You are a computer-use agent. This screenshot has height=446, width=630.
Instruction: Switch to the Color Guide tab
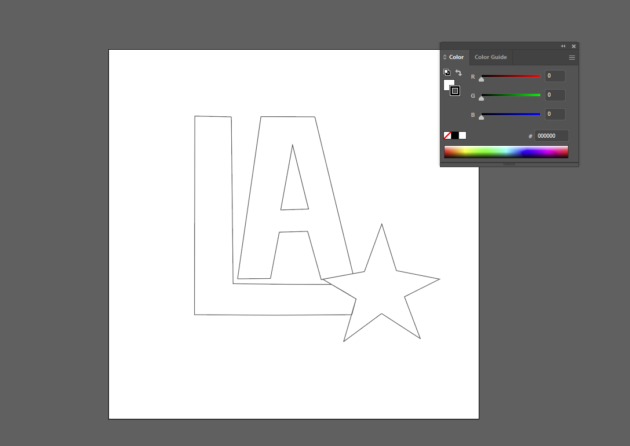pos(490,57)
